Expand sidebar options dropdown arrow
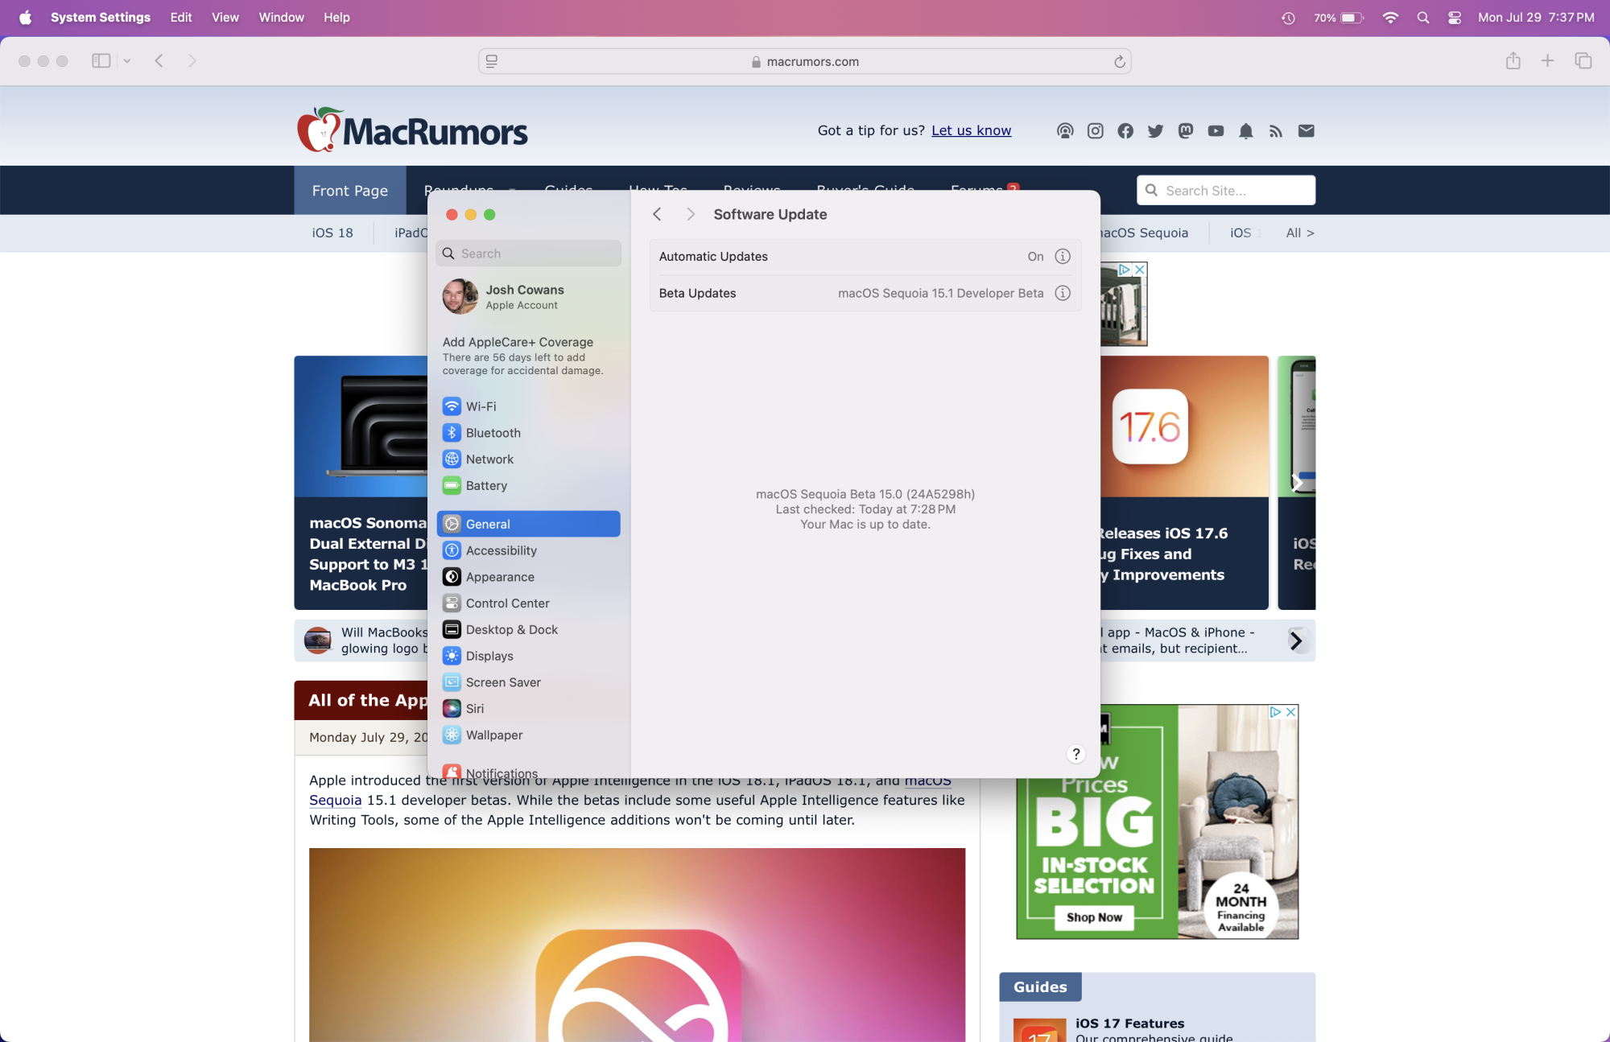The height and width of the screenshot is (1042, 1610). coord(127,61)
